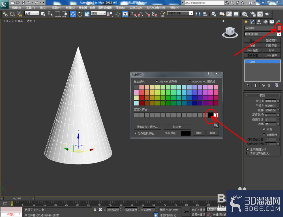Apply the Extrude (挤出) modifier button
Viewport: 283px width, 217px height.
tap(253, 40)
